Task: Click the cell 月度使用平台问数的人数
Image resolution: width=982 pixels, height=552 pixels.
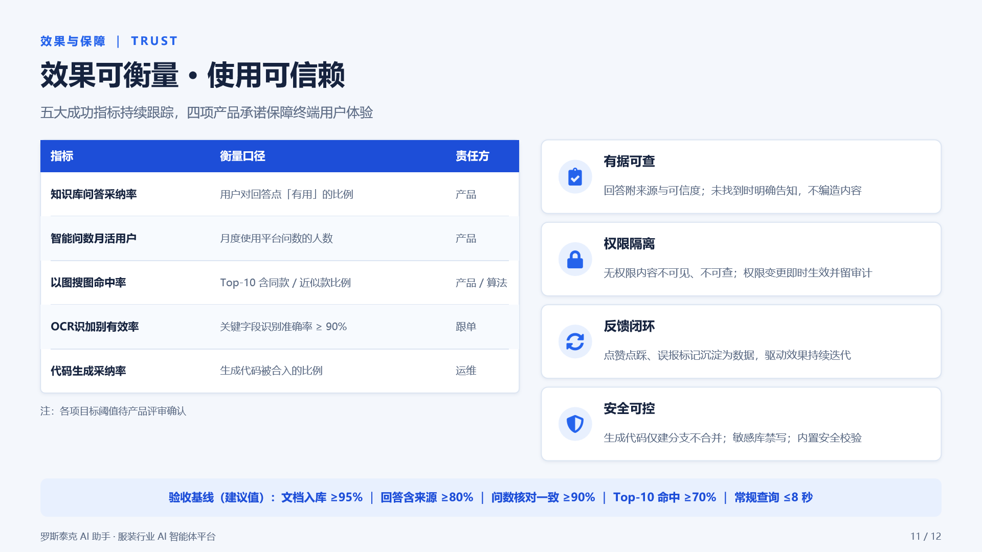Action: [x=276, y=238]
